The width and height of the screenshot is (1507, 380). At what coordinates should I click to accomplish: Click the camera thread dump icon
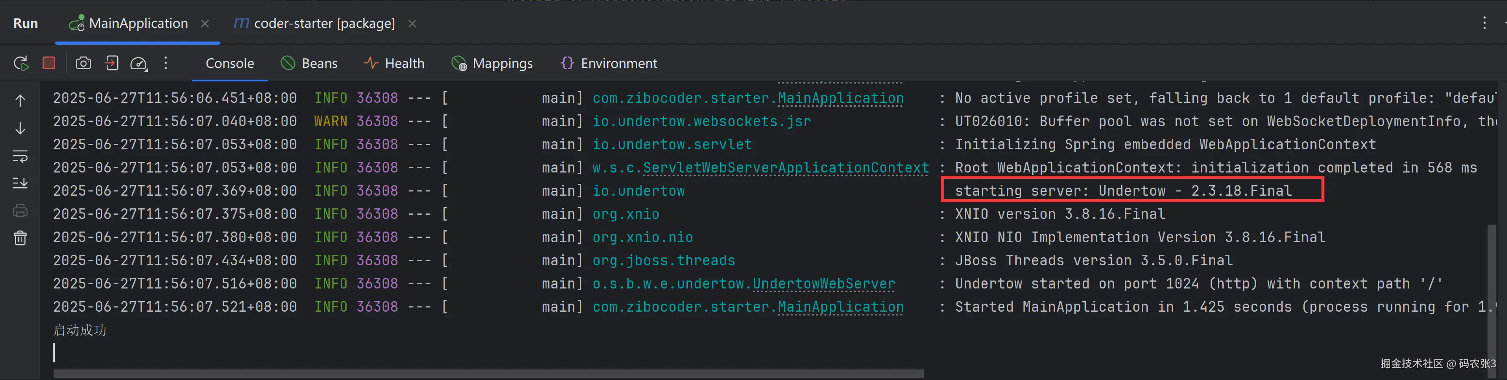click(83, 63)
